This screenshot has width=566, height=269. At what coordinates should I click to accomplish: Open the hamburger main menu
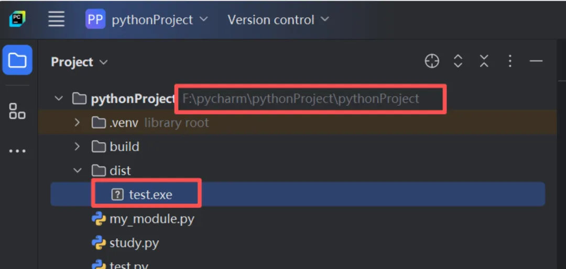56,19
